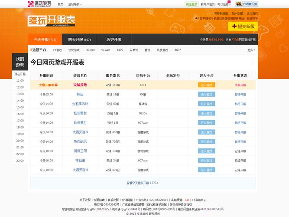Image resolution: width=289 pixels, height=217 pixels.
Task: Filter by the 37wan platform
Action: click(x=90, y=50)
